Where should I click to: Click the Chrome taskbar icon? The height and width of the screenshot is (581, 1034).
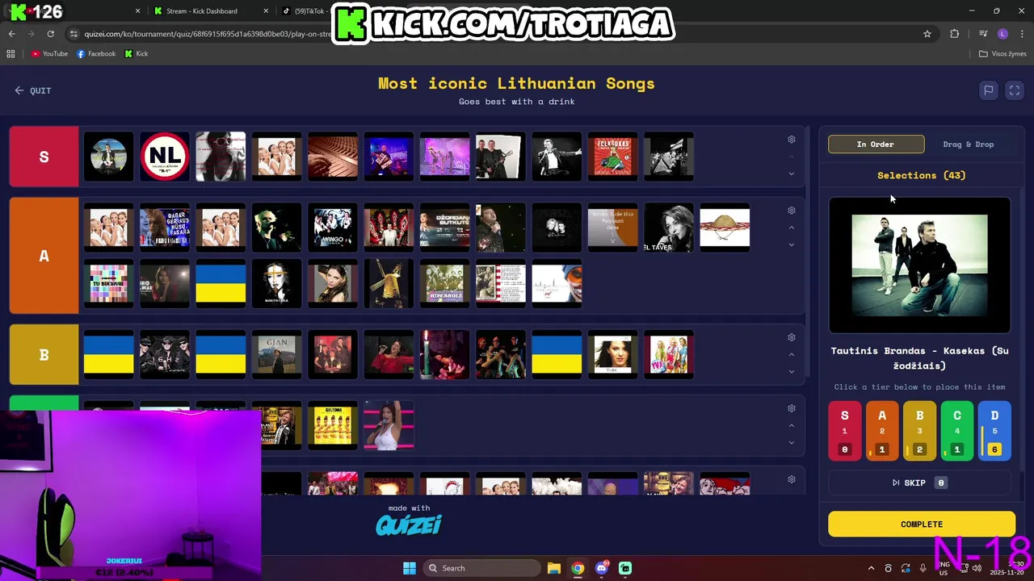pyautogui.click(x=578, y=568)
